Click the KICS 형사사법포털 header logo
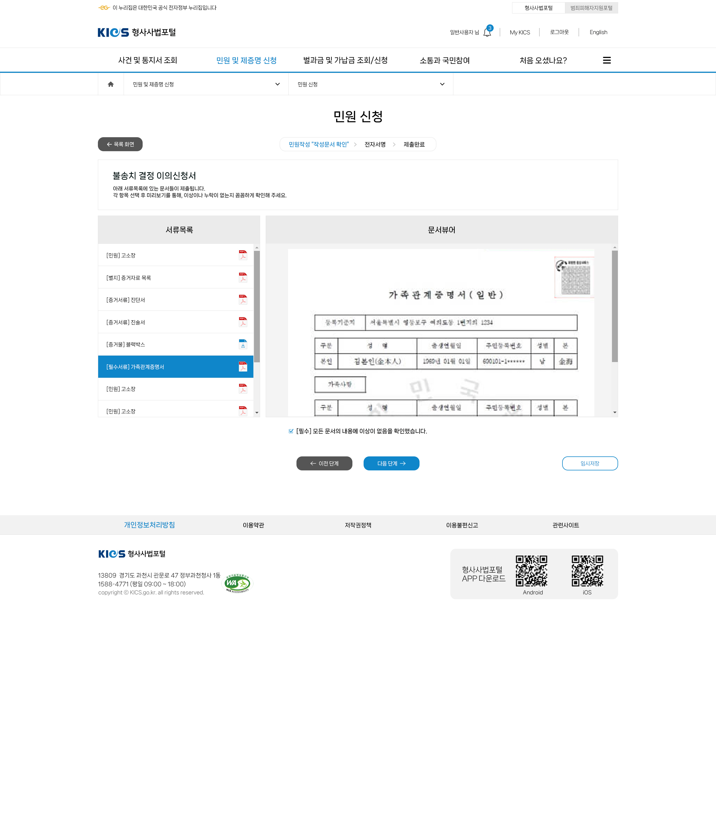 (x=136, y=32)
